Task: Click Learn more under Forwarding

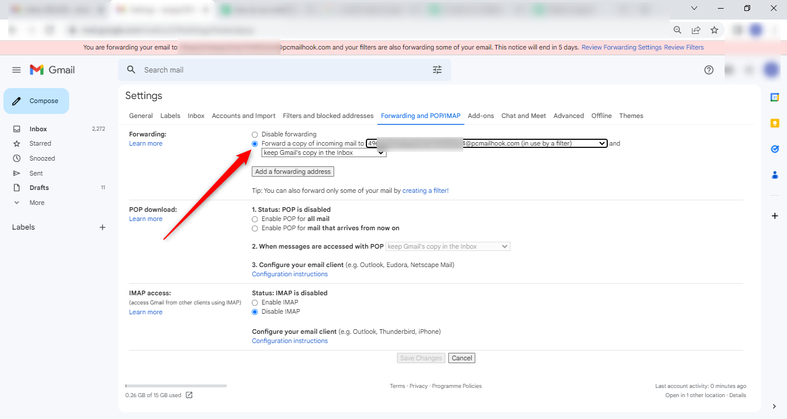Action: click(146, 143)
